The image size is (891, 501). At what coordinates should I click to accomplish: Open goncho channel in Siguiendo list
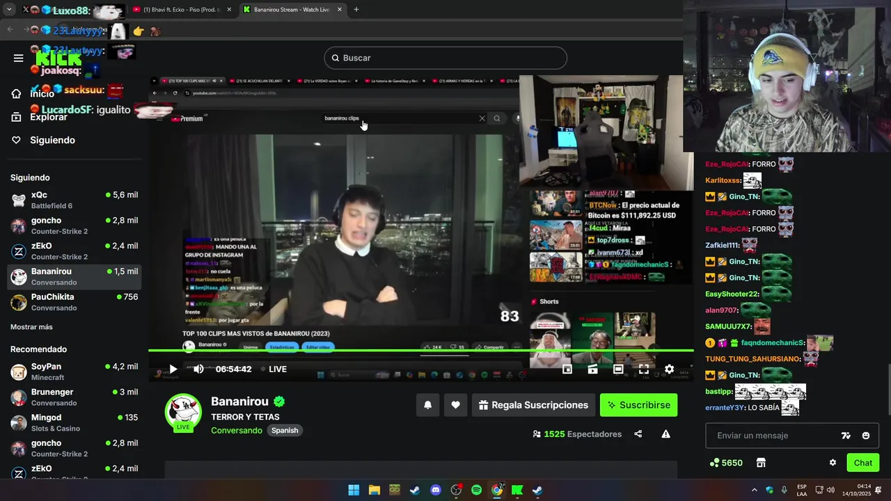[x=74, y=225]
